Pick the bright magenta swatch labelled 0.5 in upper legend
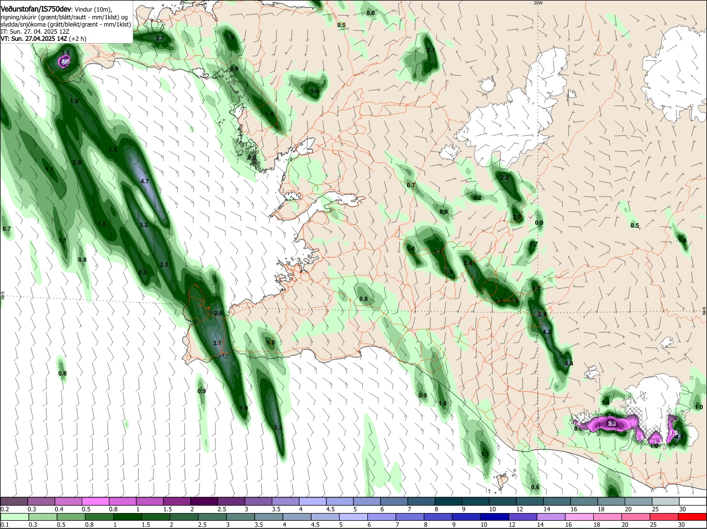Screen dimensions: 707x529 [x=96, y=501]
